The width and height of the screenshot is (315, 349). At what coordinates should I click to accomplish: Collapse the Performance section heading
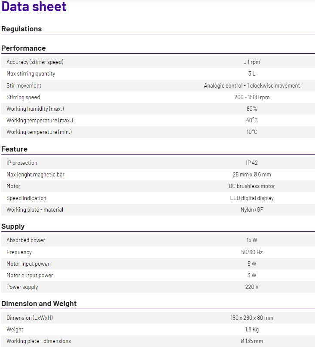pos(24,48)
